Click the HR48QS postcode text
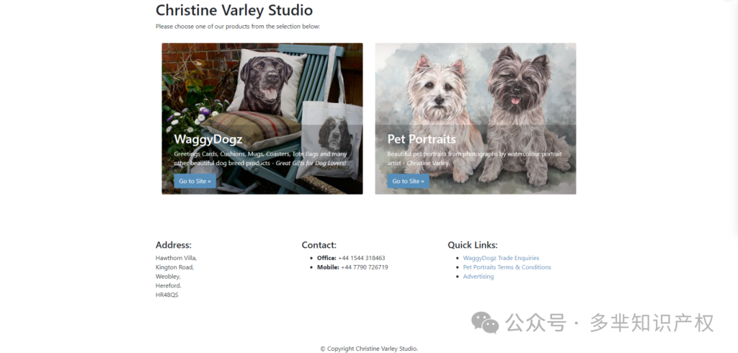The image size is (738, 353). 167,295
